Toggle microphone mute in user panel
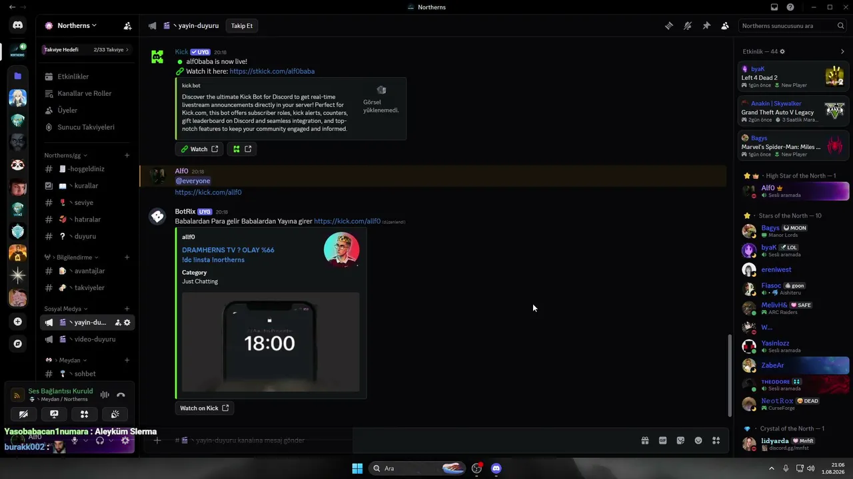853x479 pixels. pos(75,440)
